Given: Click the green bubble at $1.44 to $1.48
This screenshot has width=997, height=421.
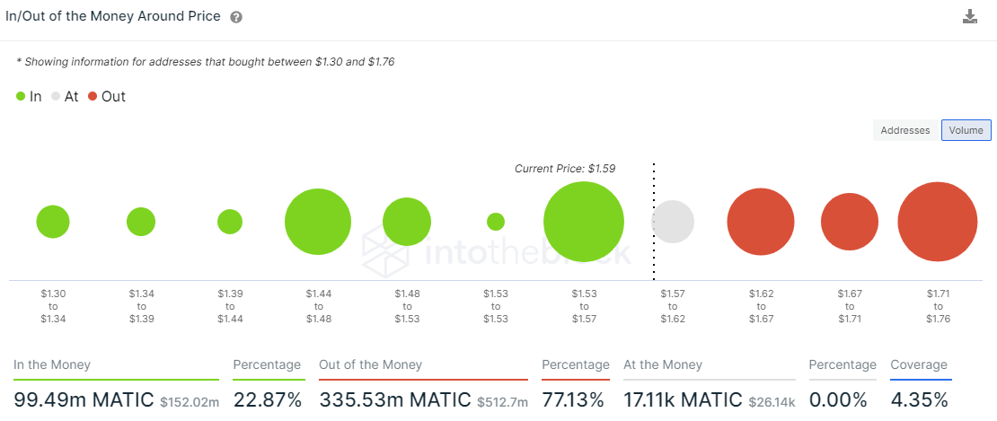Looking at the screenshot, I should click(x=317, y=222).
